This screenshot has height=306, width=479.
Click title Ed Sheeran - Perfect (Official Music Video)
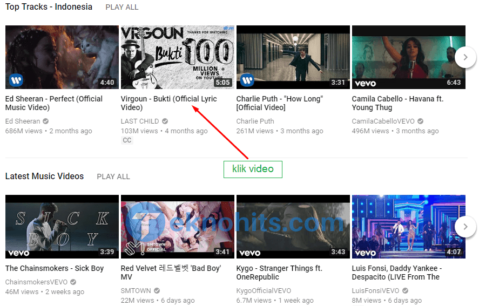pyautogui.click(x=54, y=103)
